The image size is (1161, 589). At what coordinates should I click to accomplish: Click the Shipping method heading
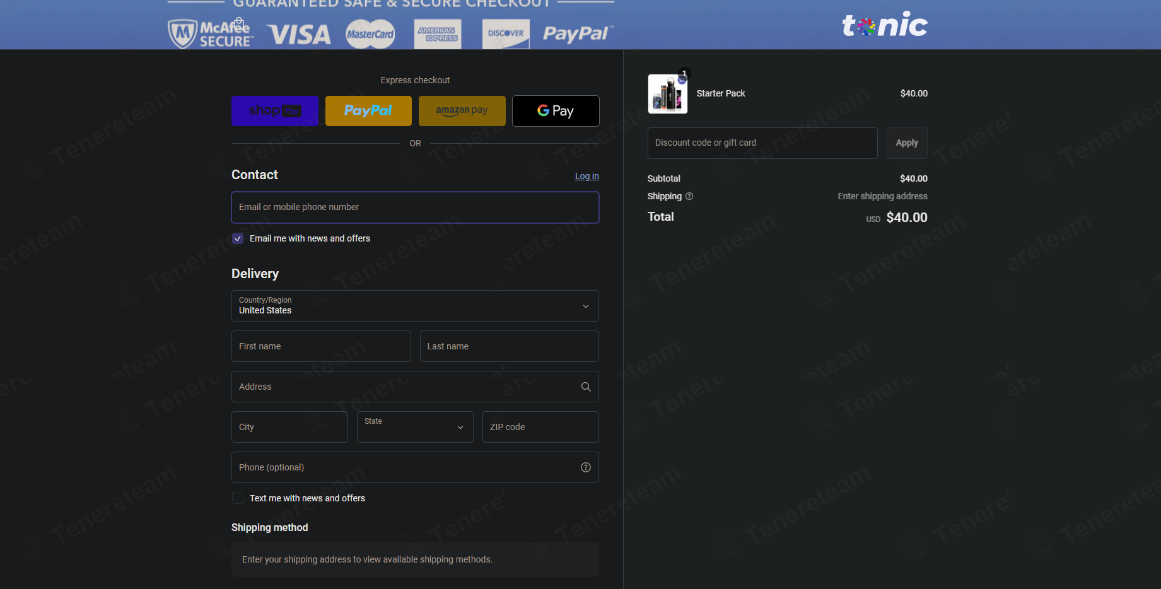(x=269, y=527)
